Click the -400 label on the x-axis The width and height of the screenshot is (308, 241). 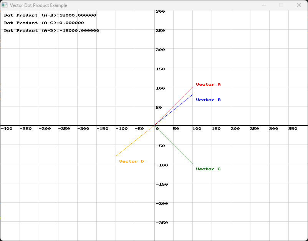[7, 129]
